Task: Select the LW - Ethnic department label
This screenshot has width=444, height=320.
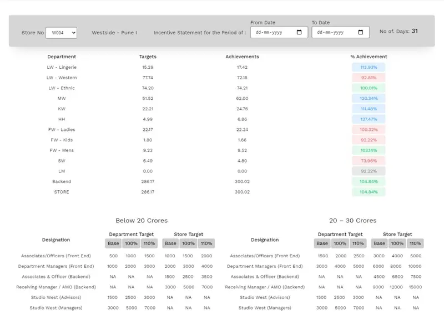Action: (x=62, y=88)
